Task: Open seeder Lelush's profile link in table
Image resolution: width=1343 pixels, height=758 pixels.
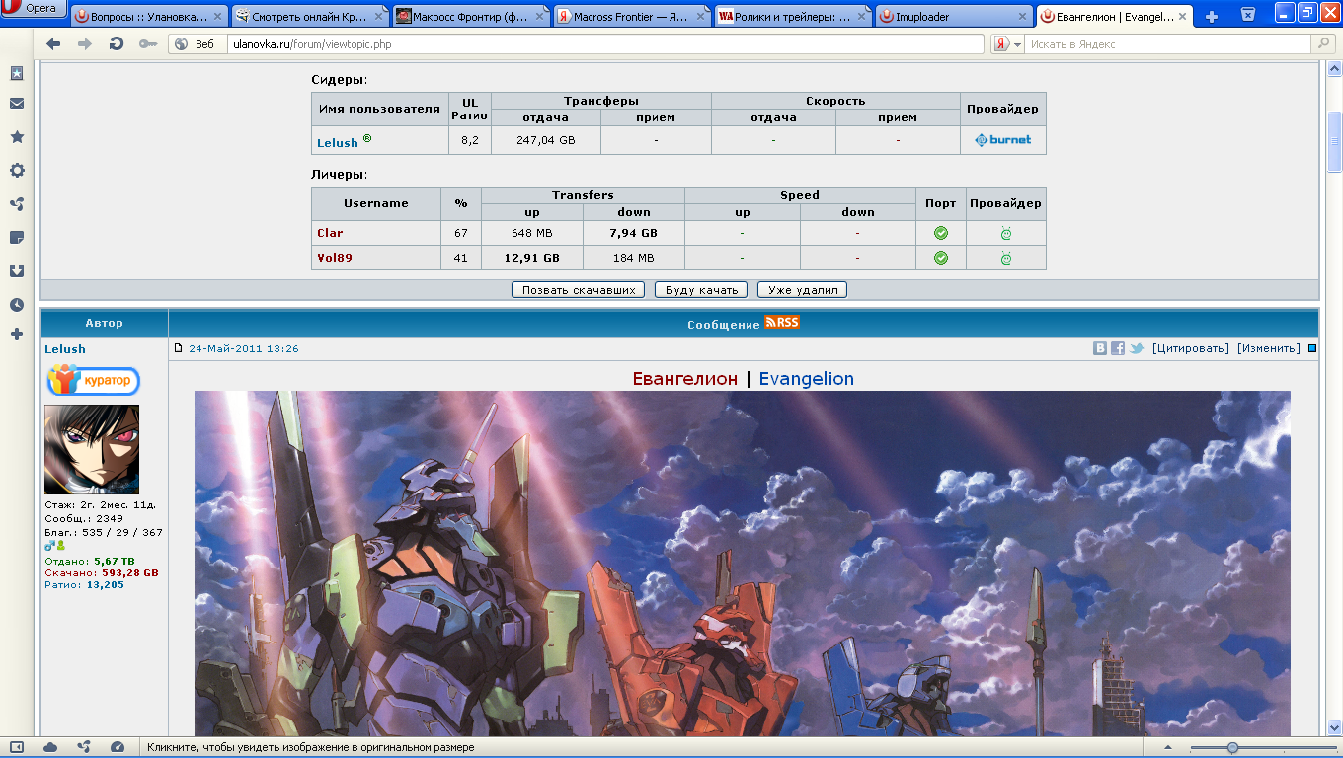Action: point(338,143)
